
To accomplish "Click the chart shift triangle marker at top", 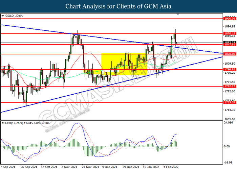I will click(178, 14).
